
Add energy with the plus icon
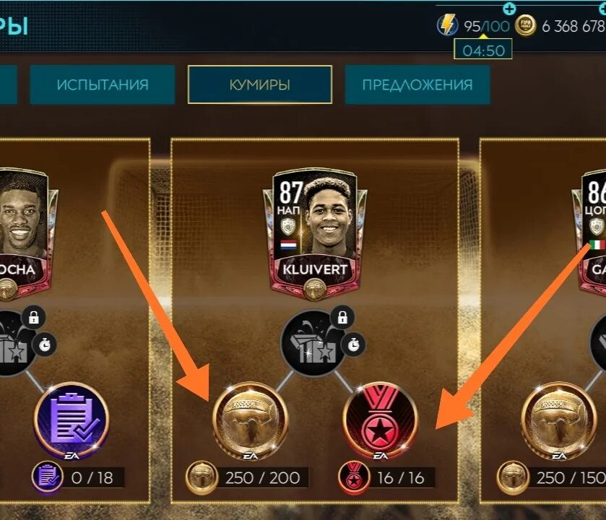tap(509, 9)
